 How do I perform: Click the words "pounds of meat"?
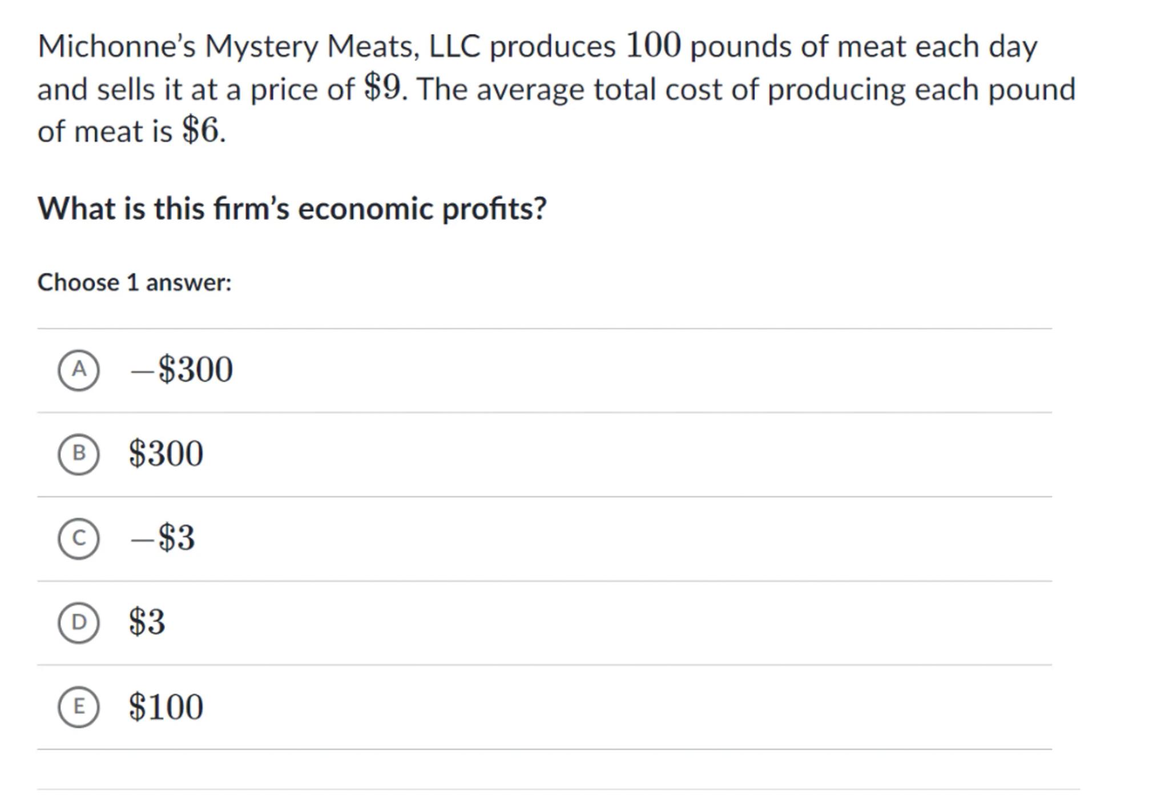798,46
